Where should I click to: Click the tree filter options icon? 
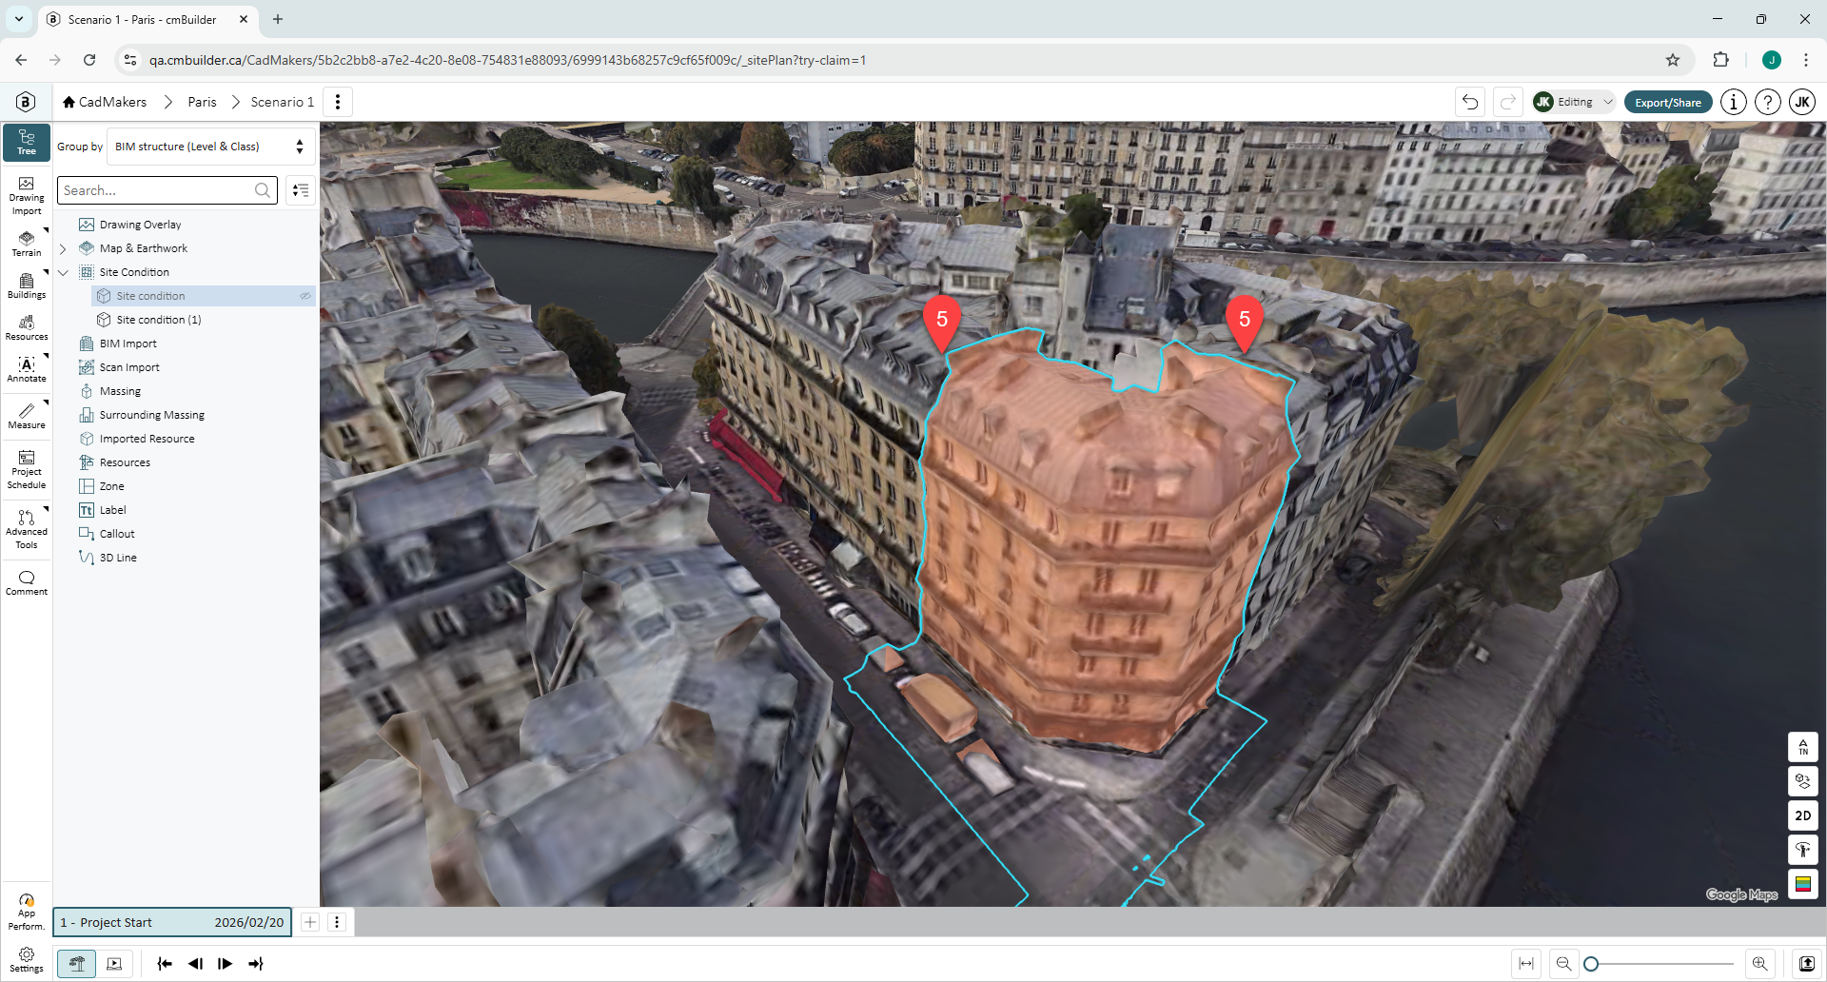(301, 190)
